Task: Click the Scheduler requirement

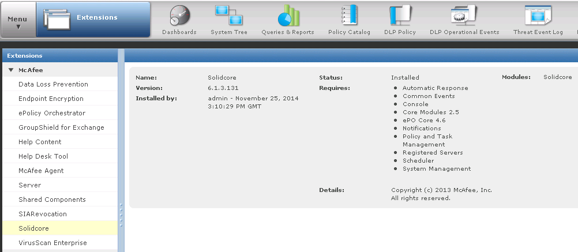Action: pos(418,161)
